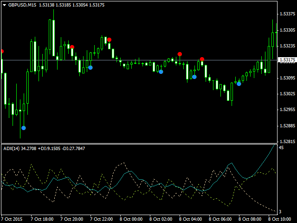Click the 1.52955 price scale label

[x=287, y=110]
